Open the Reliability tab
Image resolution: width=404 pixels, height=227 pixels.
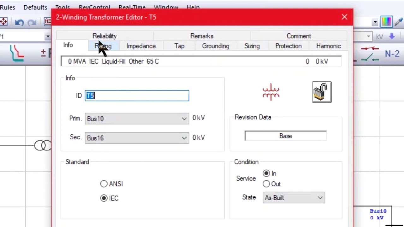click(104, 36)
